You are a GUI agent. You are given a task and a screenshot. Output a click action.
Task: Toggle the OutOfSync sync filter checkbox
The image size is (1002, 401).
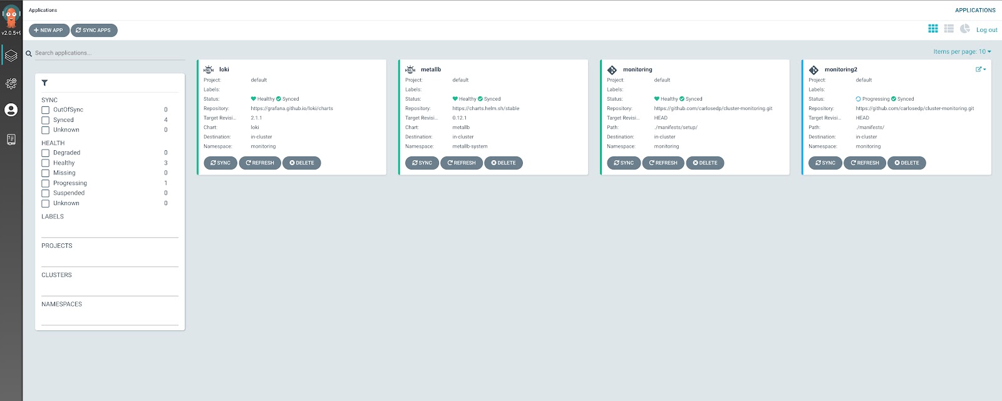[45, 110]
